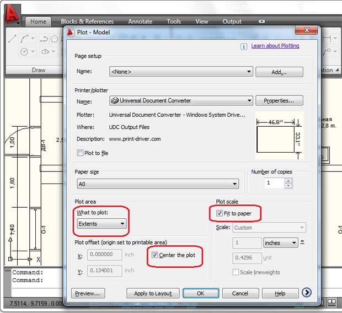Select the Line tool in Draw panel
Screen dimensions: 342x313
pyautogui.click(x=12, y=39)
